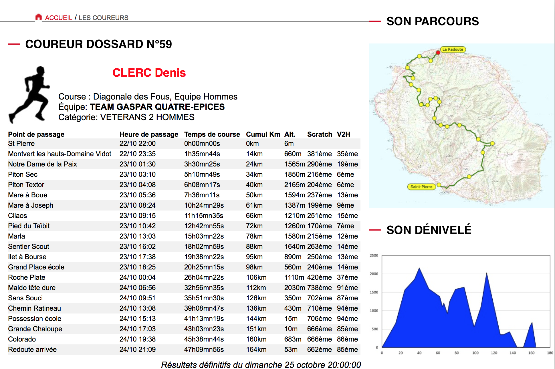555x369 pixels.
Task: Click V2H rank 91ème
Action: pos(347,288)
